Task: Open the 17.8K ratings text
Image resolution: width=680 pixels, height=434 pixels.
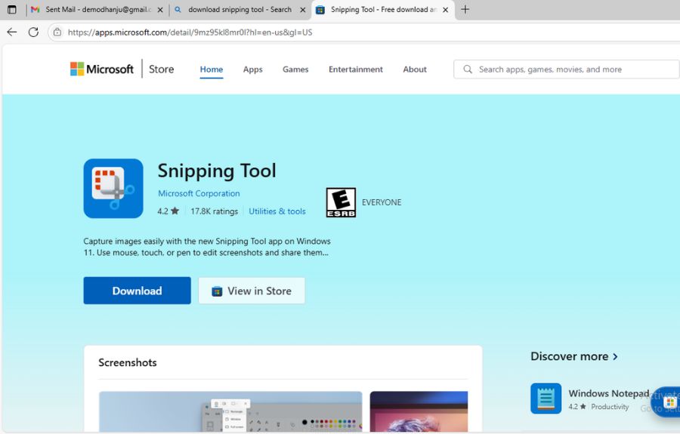Action: pos(215,211)
